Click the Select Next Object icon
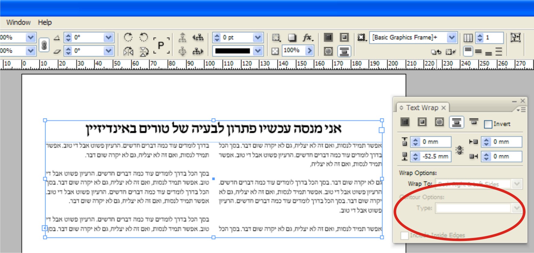The image size is (534, 253). 198,51
